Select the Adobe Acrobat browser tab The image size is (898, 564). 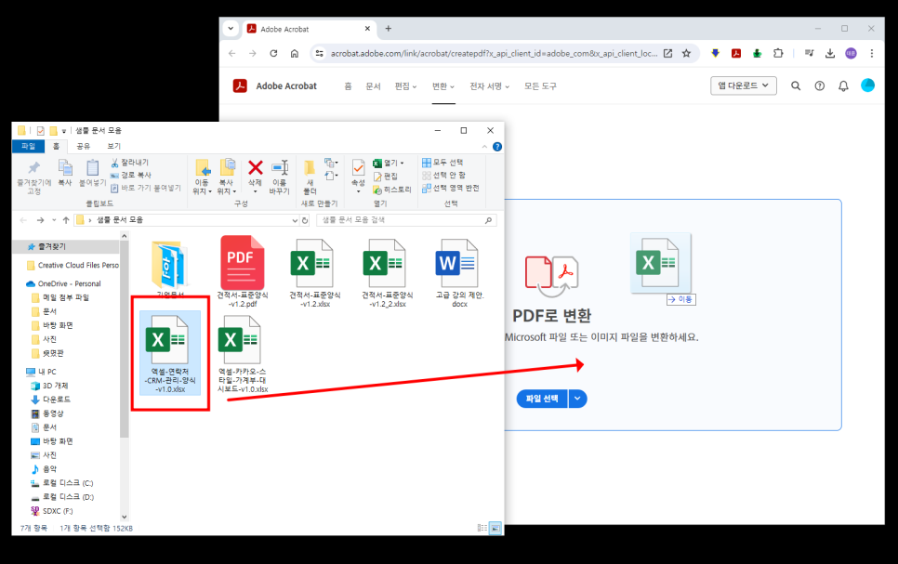pyautogui.click(x=310, y=29)
